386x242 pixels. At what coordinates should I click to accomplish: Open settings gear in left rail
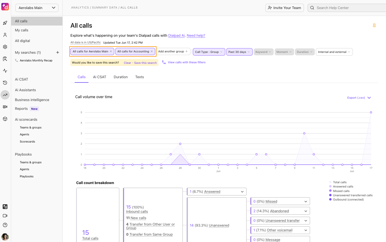[5, 47]
